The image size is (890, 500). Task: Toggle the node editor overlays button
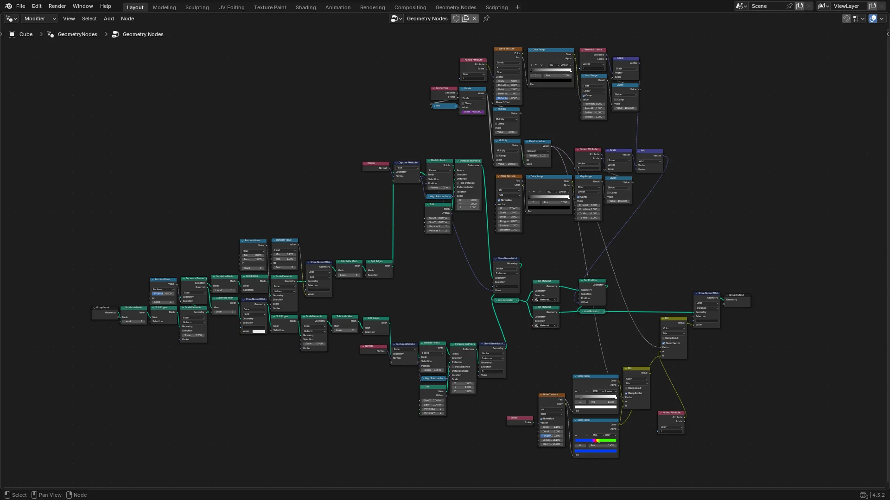pyautogui.click(x=873, y=19)
